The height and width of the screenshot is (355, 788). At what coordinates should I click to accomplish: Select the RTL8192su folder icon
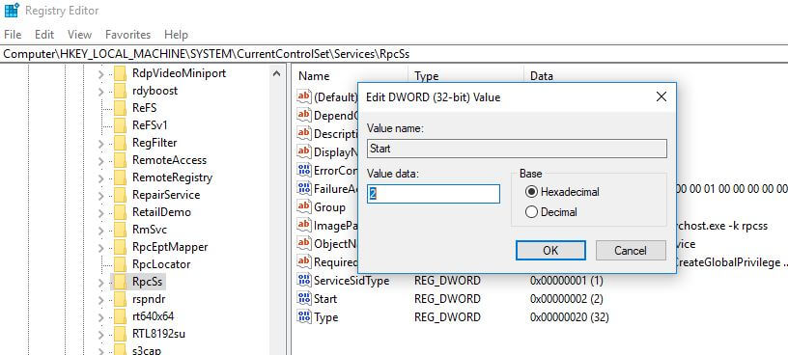(x=120, y=334)
